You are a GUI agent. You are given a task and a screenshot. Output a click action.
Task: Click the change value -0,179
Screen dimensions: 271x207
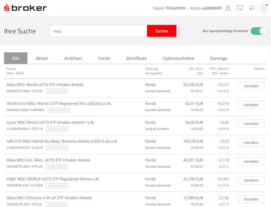(224, 160)
